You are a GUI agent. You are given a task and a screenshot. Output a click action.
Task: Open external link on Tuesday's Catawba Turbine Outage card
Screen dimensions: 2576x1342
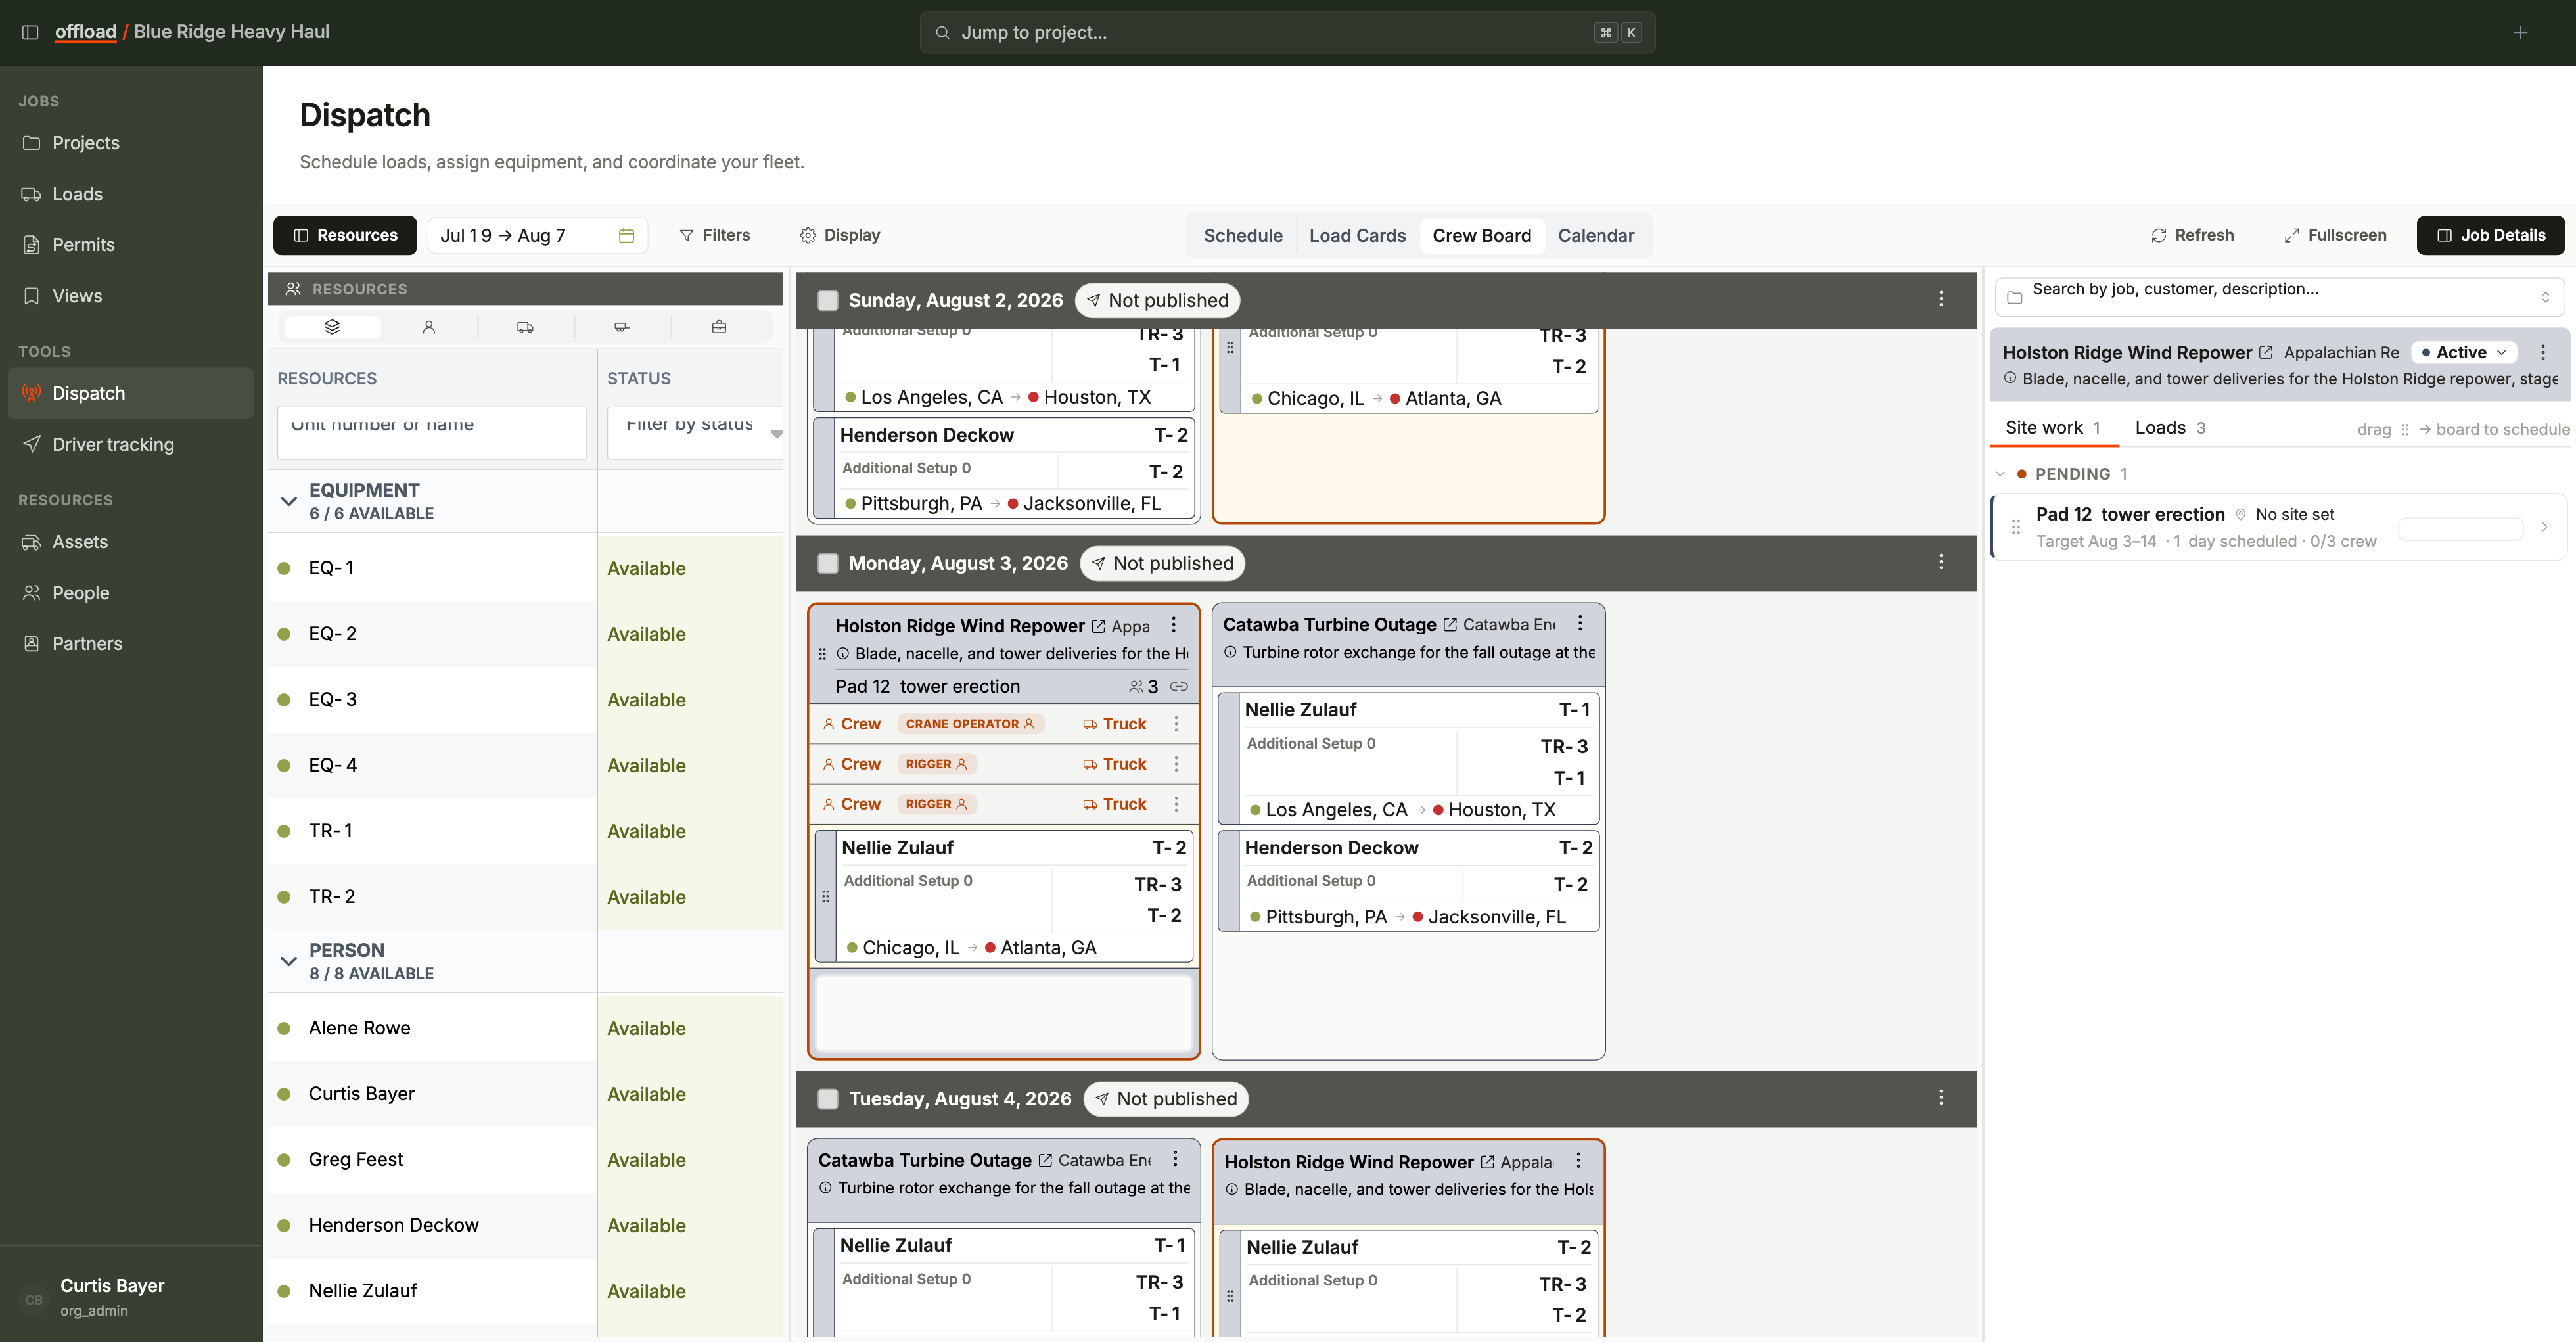pyautogui.click(x=1045, y=1160)
